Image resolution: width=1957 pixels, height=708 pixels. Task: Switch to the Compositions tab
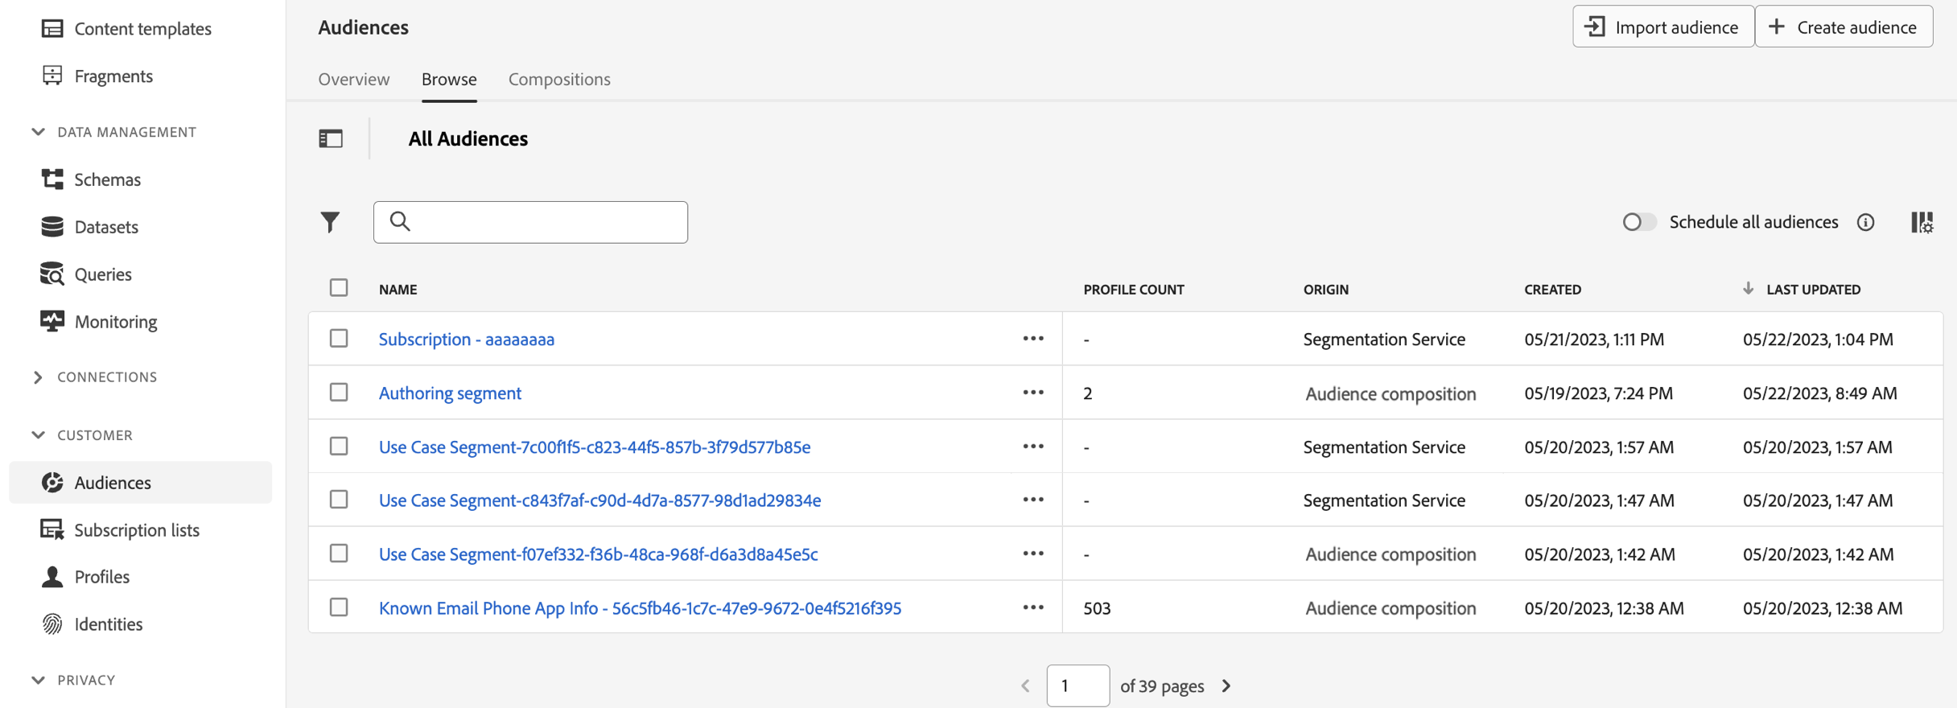tap(559, 79)
